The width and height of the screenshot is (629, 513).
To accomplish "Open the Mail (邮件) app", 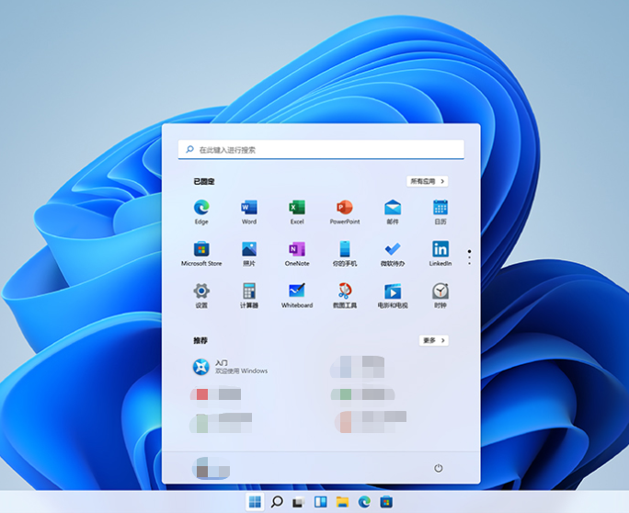I will coord(393,211).
